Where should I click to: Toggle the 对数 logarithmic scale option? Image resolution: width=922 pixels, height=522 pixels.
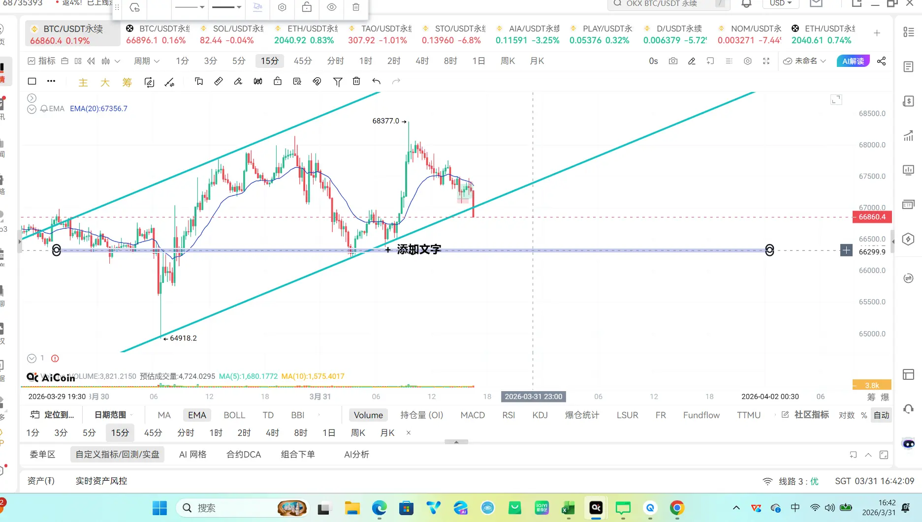click(847, 415)
